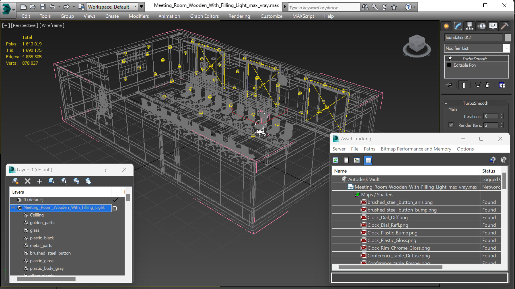The height and width of the screenshot is (289, 515).
Task: Click Highlight Selected Objects' Layers icon
Action: (64, 181)
